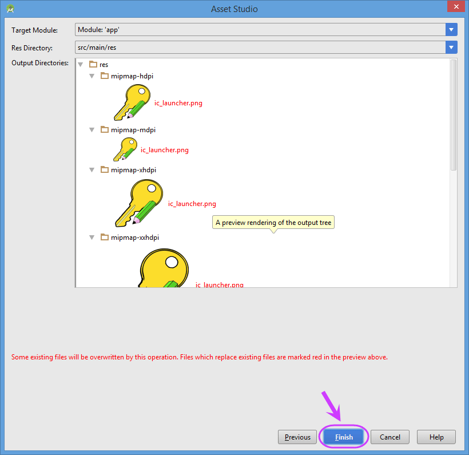
Task: Select the mipmap-mdpi folder icon
Action: coord(105,129)
